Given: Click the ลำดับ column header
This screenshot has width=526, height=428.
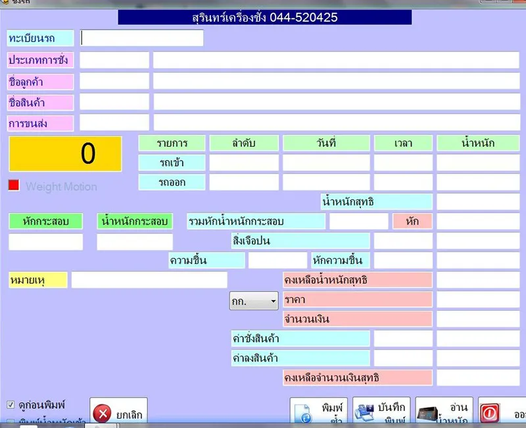Looking at the screenshot, I should point(244,143).
